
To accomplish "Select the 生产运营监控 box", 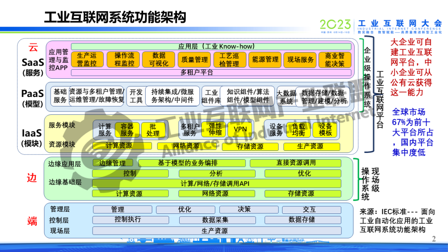I will (x=87, y=60).
